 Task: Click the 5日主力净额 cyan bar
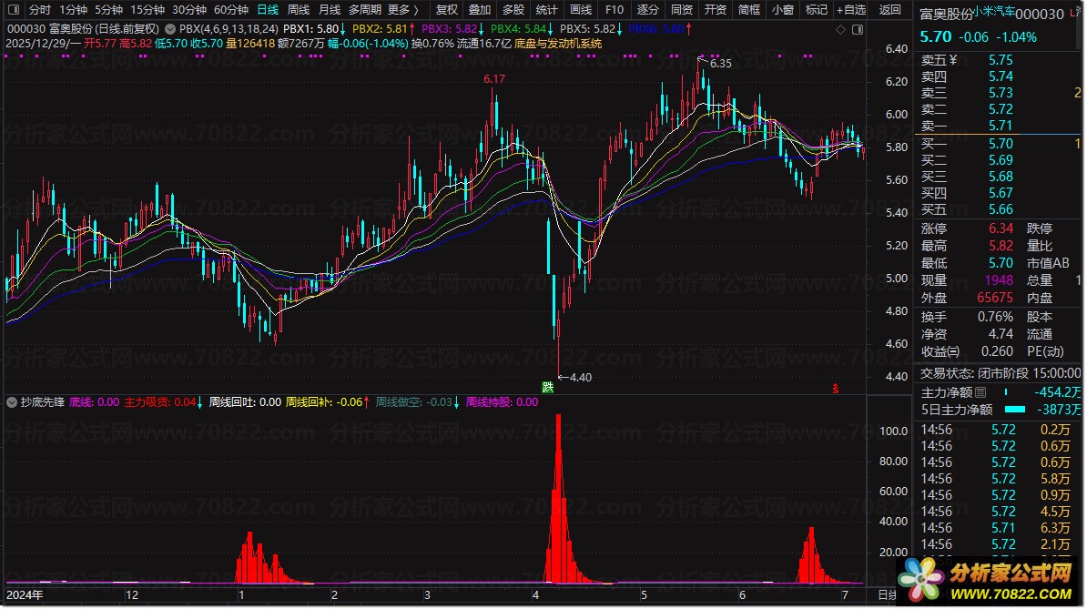coord(1014,410)
